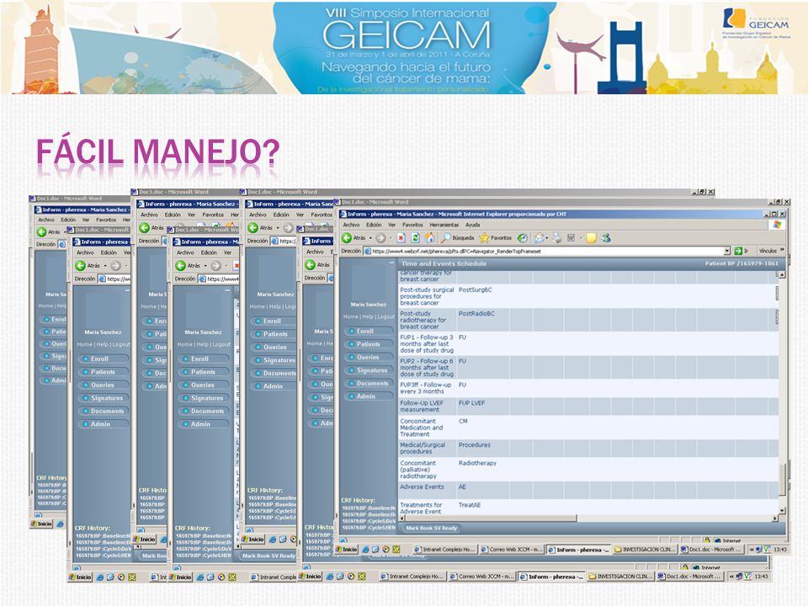Open the Ayuda menu in the front InForm window

click(472, 225)
